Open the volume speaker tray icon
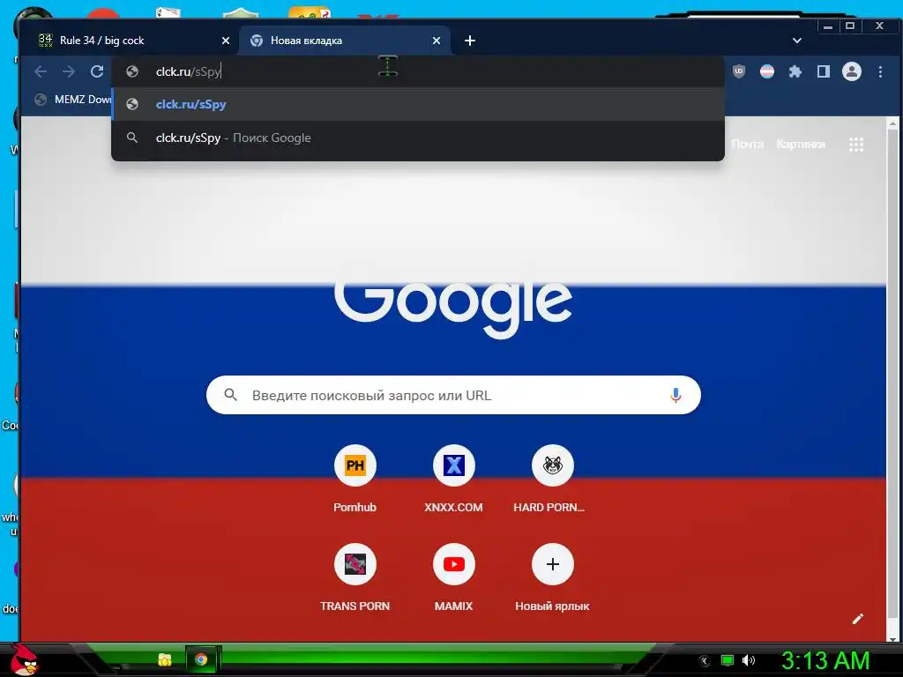Viewport: 903px width, 677px height. [749, 660]
